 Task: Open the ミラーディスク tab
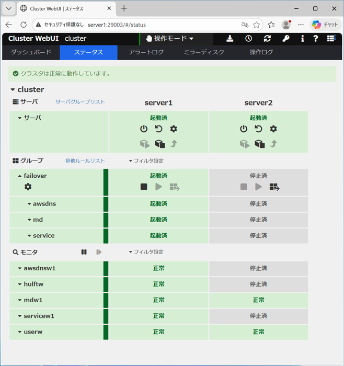click(x=204, y=52)
